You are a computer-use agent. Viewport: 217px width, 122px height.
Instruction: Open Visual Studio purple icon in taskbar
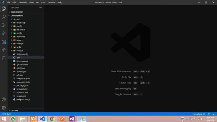click(72, 119)
